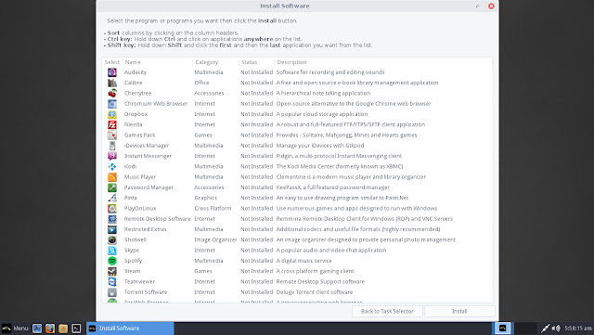Click the Cherrytree cherry icon

coord(112,93)
